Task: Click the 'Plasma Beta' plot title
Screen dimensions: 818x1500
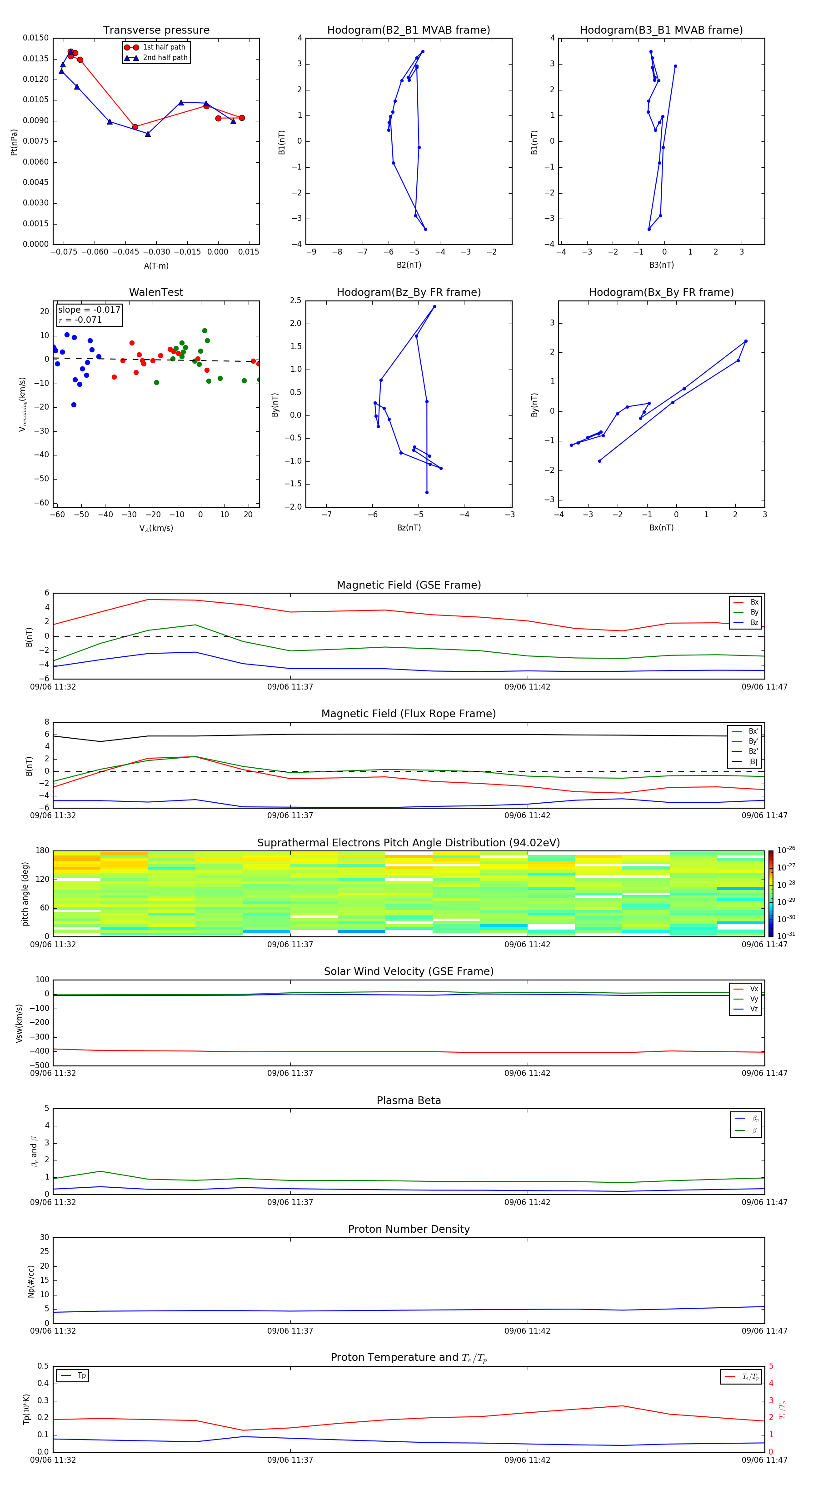Action: coord(409,1100)
